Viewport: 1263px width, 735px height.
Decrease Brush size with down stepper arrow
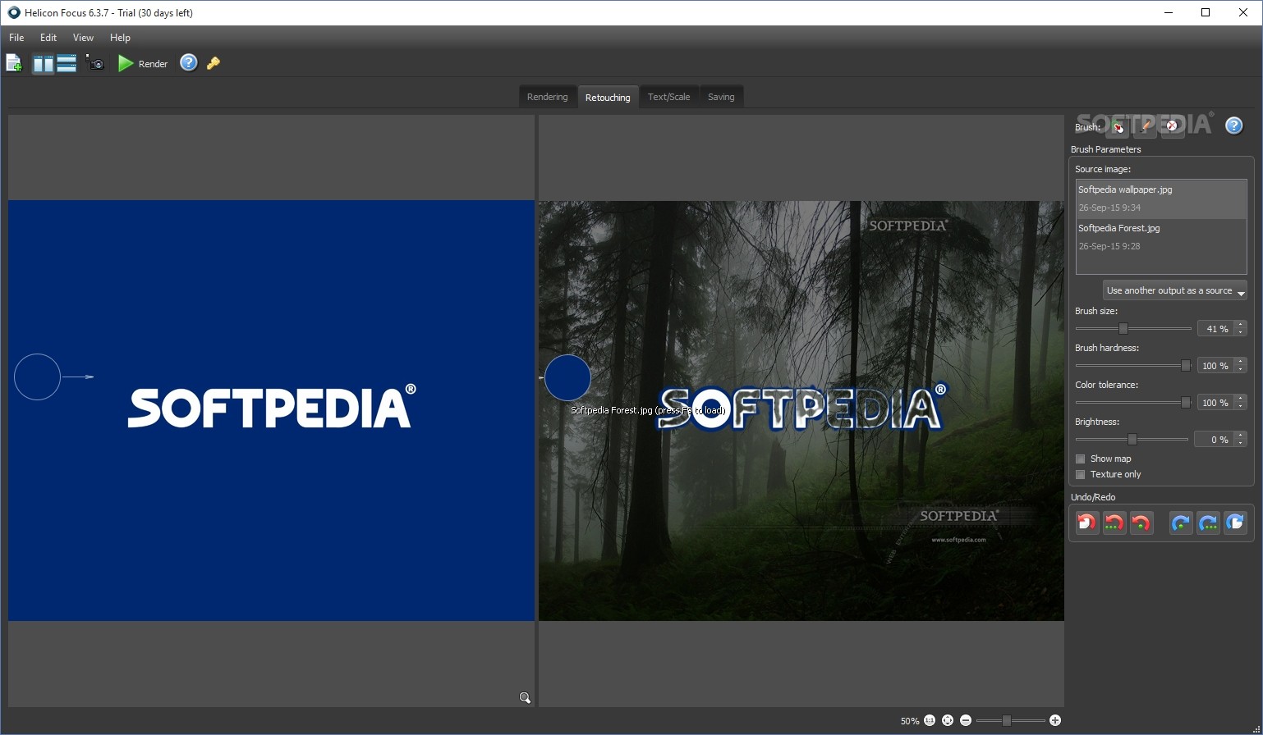(1241, 332)
